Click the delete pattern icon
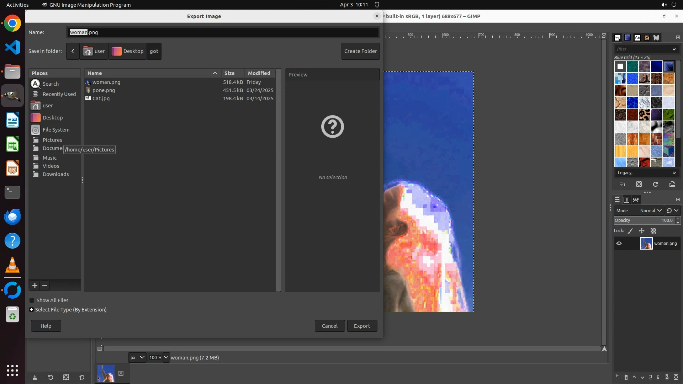Image resolution: width=683 pixels, height=384 pixels. [639, 184]
